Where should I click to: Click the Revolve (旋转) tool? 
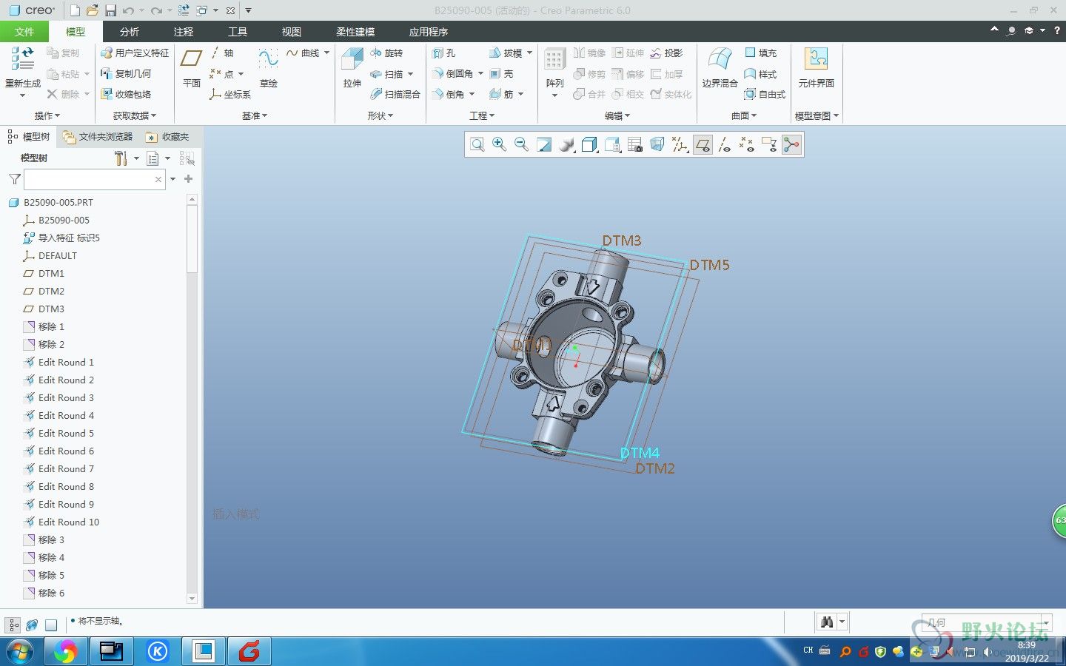pyautogui.click(x=386, y=53)
